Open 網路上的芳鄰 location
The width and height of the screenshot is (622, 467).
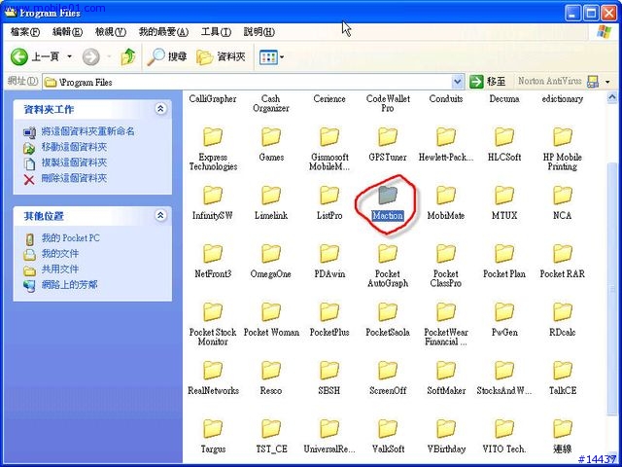[69, 285]
